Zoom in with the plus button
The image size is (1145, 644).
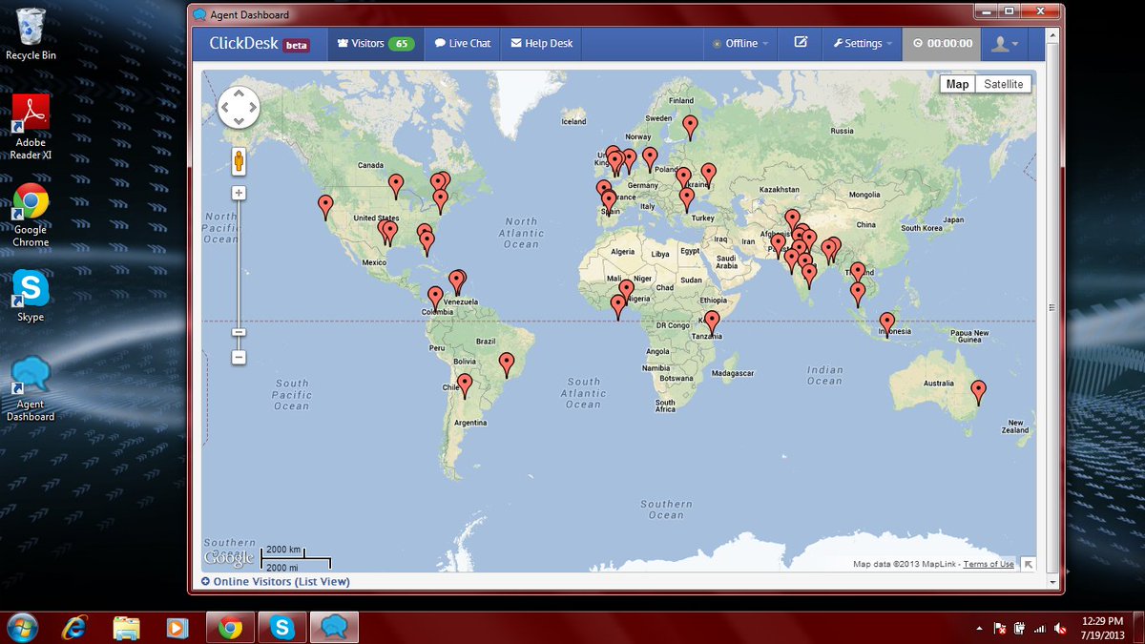tap(239, 193)
